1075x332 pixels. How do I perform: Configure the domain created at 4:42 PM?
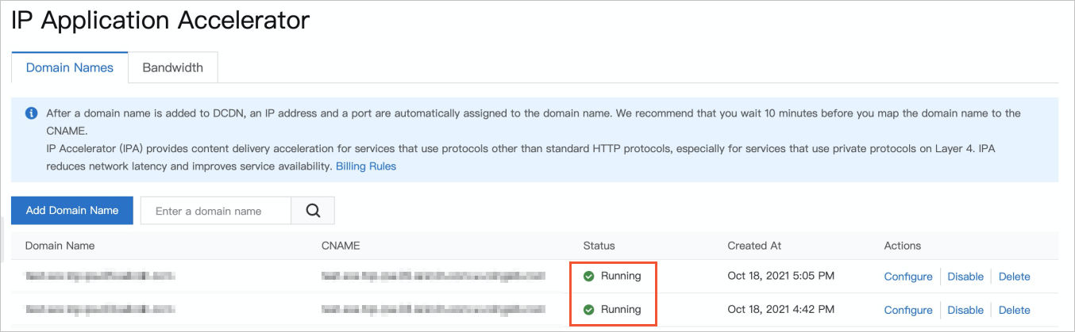pyautogui.click(x=907, y=310)
